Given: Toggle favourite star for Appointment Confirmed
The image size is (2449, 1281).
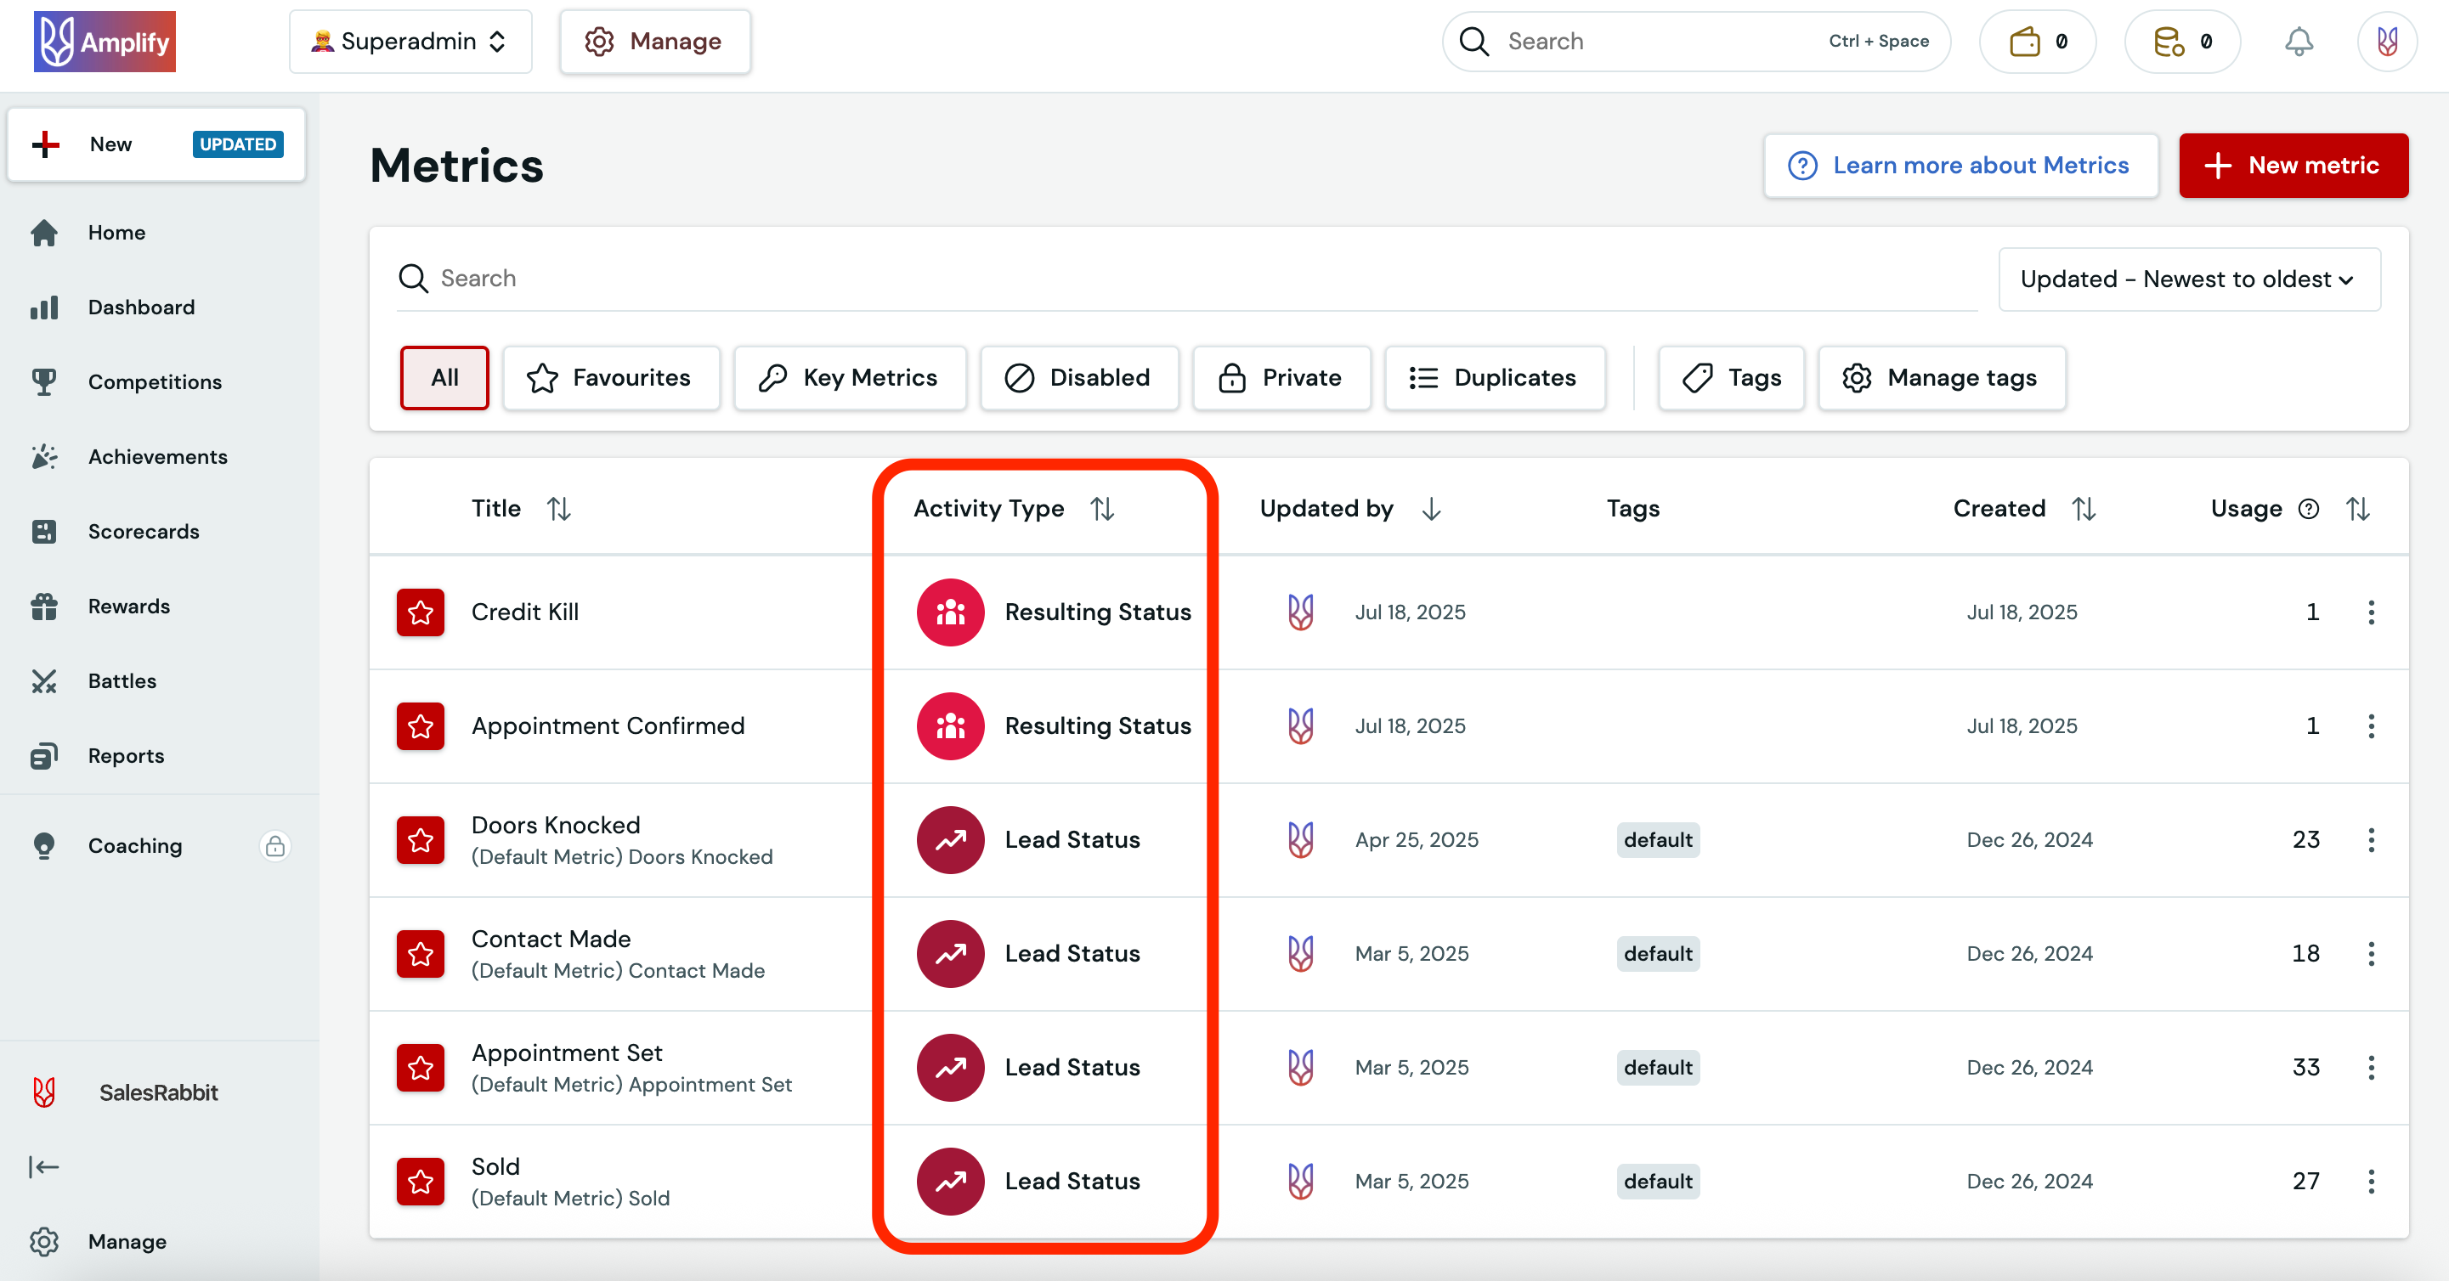Looking at the screenshot, I should [421, 727].
